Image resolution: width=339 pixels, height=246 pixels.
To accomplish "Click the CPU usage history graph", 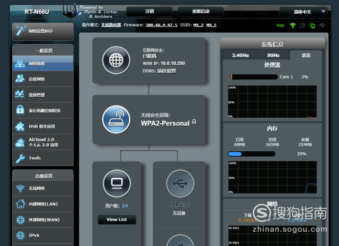I will pyautogui.click(x=272, y=102).
